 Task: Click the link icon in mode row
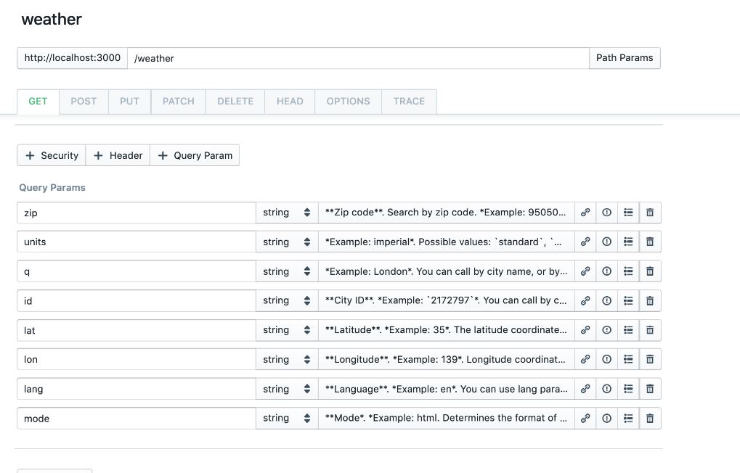point(585,419)
